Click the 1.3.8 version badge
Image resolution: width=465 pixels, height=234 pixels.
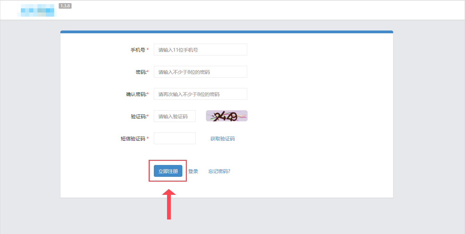click(65, 6)
